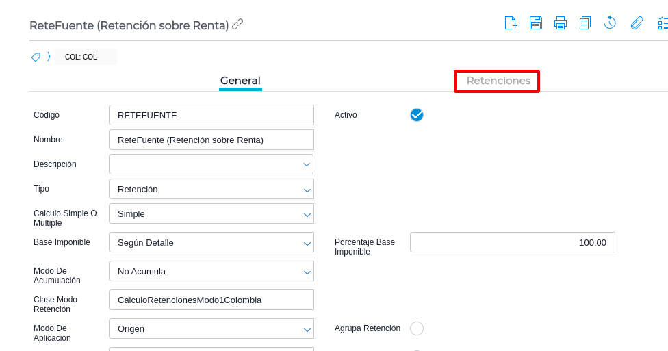Click the tag icon above the form
This screenshot has height=351, width=668.
pyautogui.click(x=36, y=57)
